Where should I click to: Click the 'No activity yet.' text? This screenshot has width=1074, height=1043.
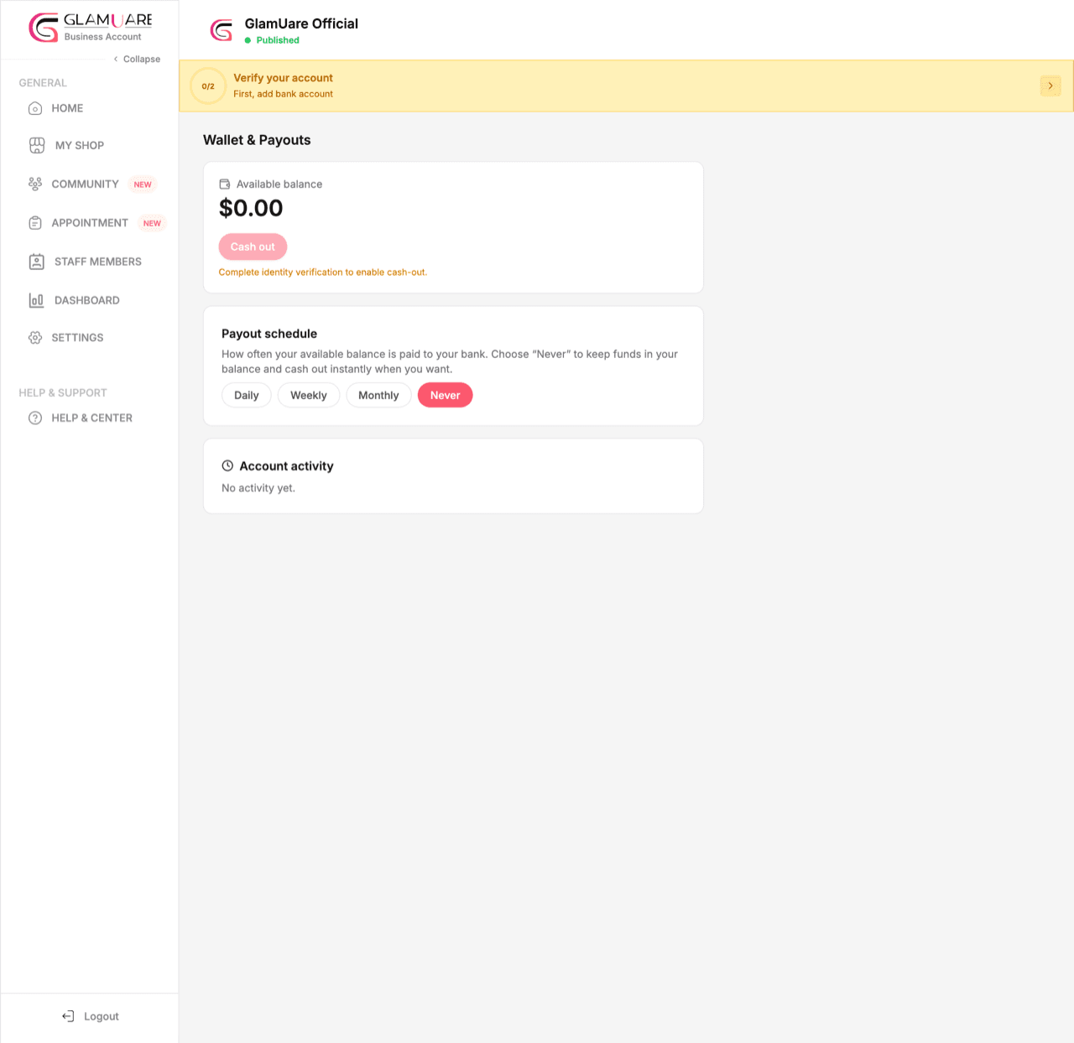(258, 488)
